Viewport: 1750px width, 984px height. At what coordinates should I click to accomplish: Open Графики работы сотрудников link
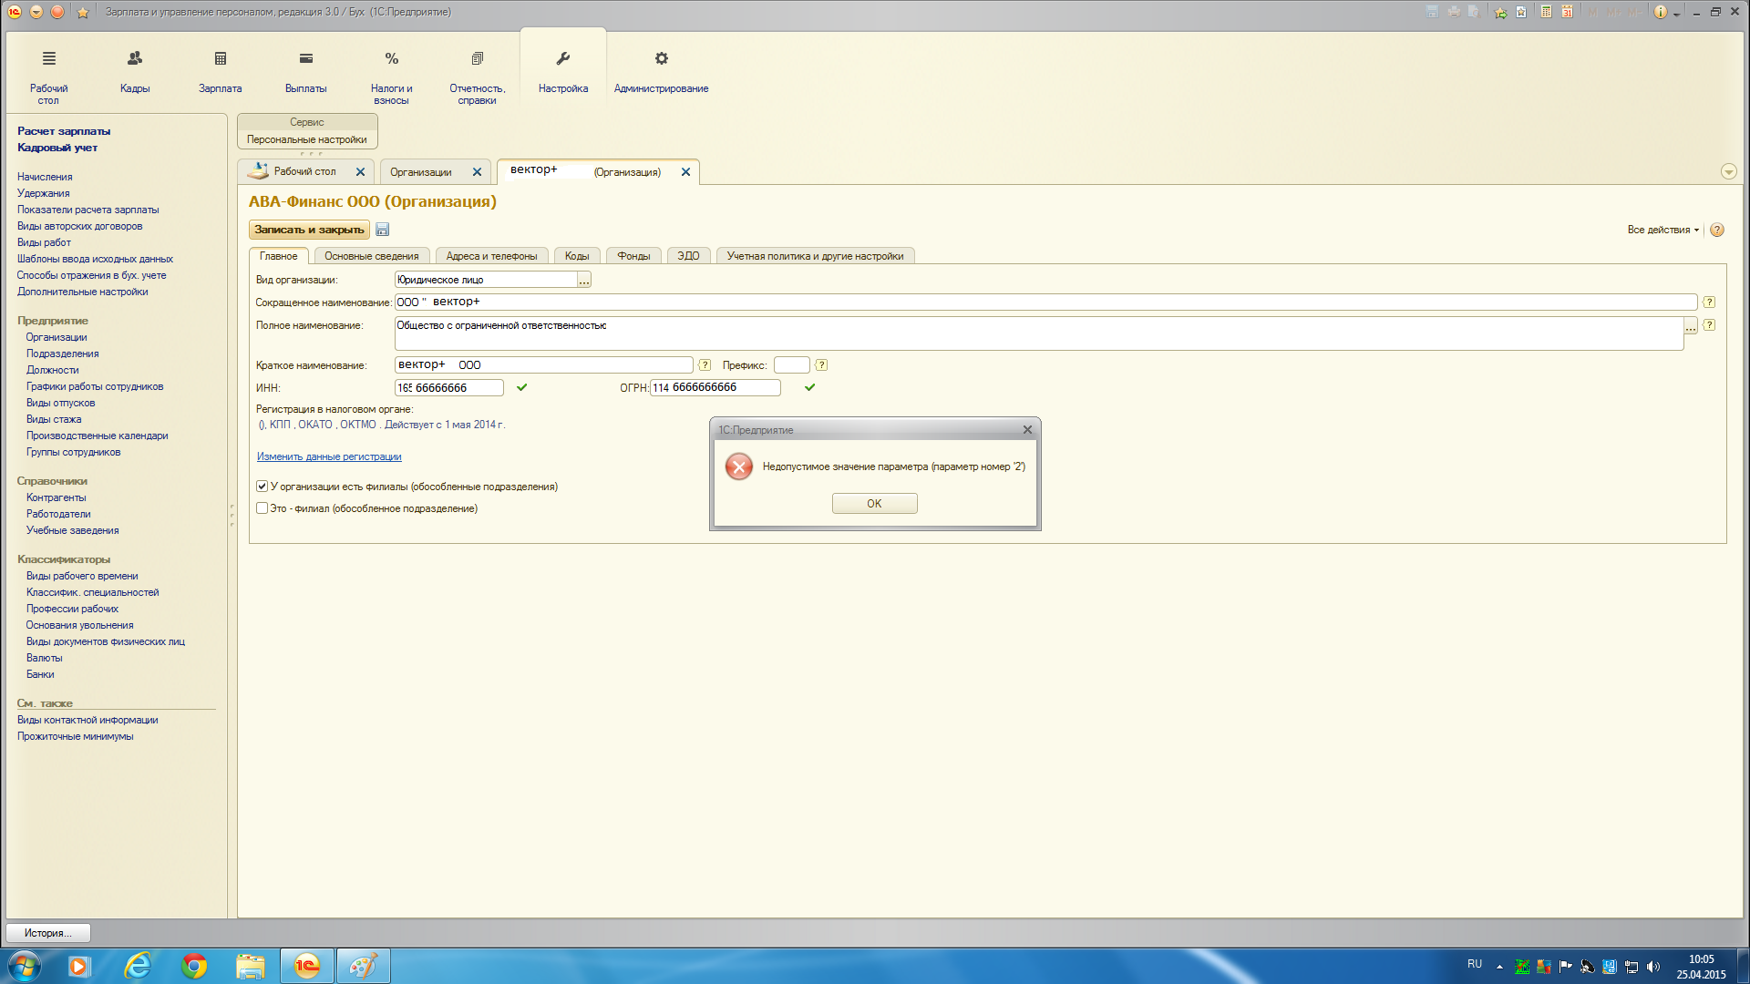pyautogui.click(x=95, y=386)
